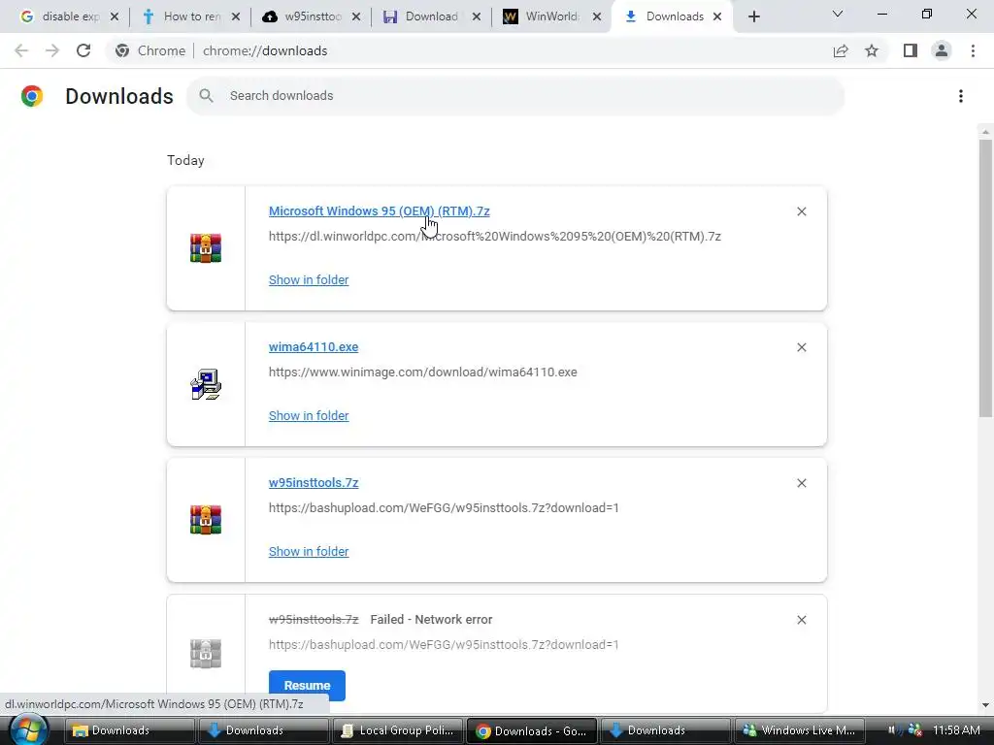Screen dimensions: 994x745
Task: Click the wima64110.exe installer icon
Action: [x=206, y=384]
